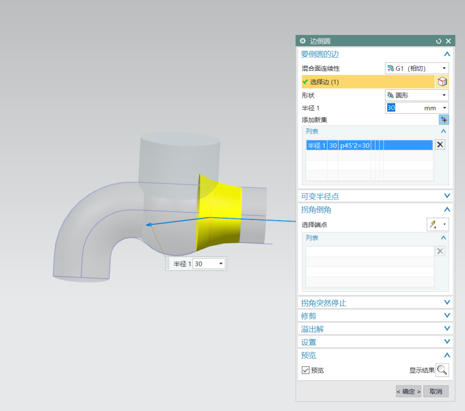Click the edge selection cube icon

click(x=442, y=82)
